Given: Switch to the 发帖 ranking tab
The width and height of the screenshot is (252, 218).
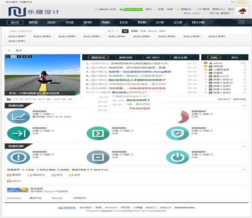Looking at the screenshot, I should (x=214, y=57).
